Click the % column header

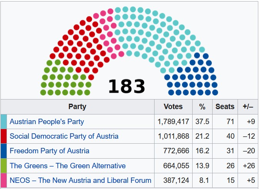tap(202, 107)
